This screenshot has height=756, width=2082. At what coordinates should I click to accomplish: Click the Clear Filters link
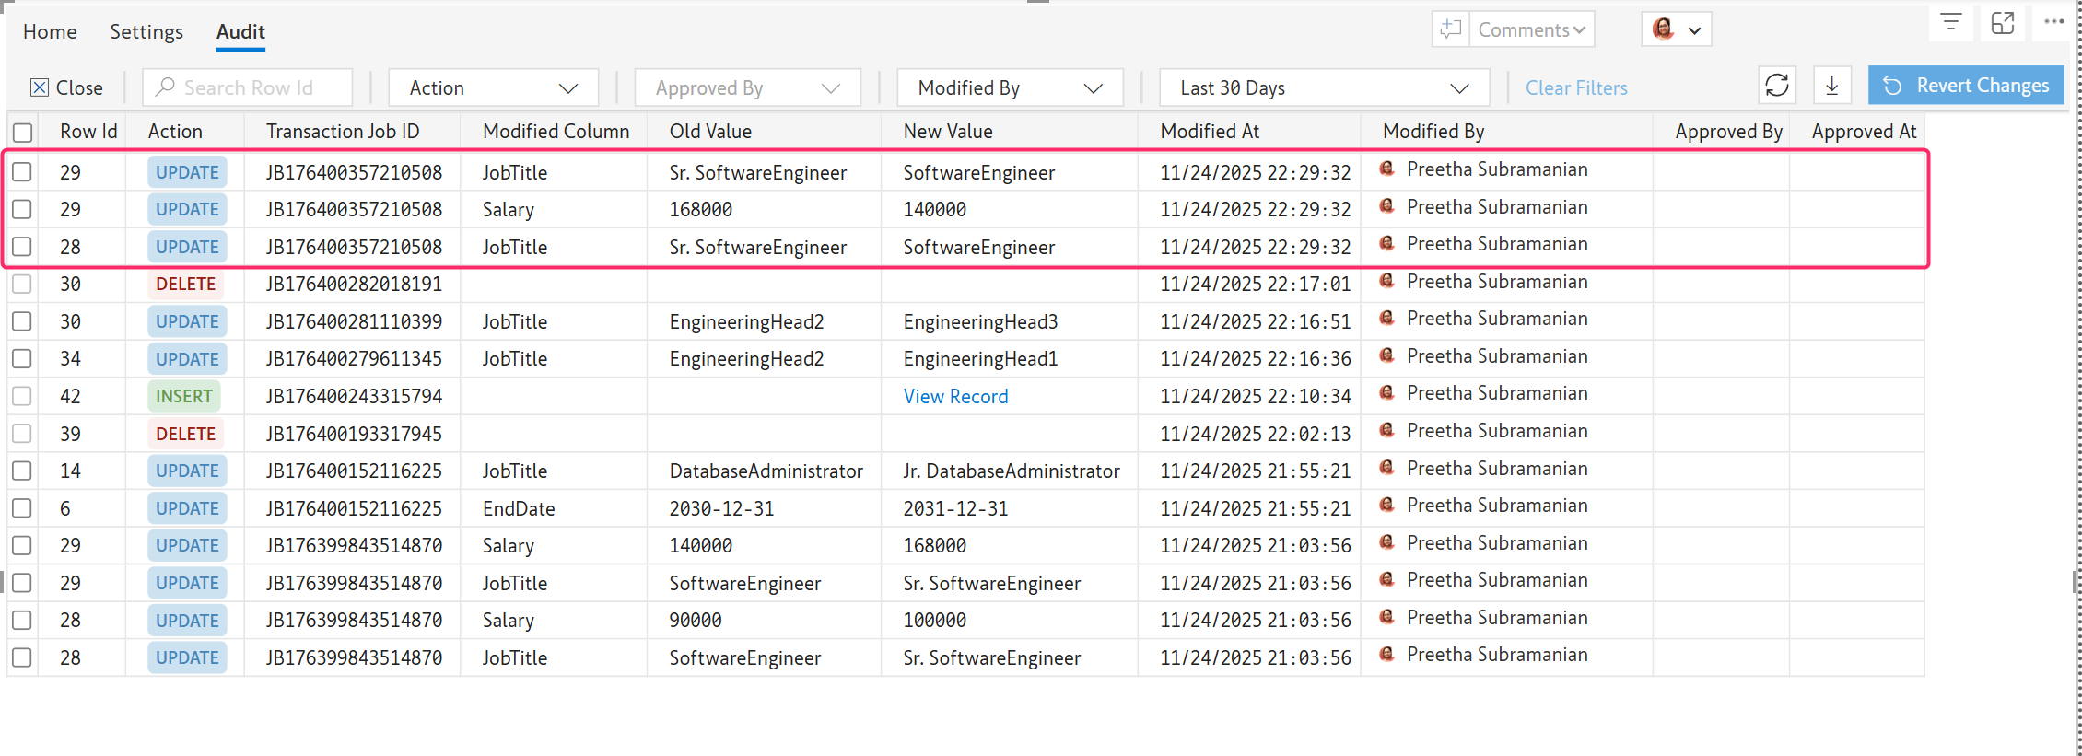pyautogui.click(x=1575, y=88)
